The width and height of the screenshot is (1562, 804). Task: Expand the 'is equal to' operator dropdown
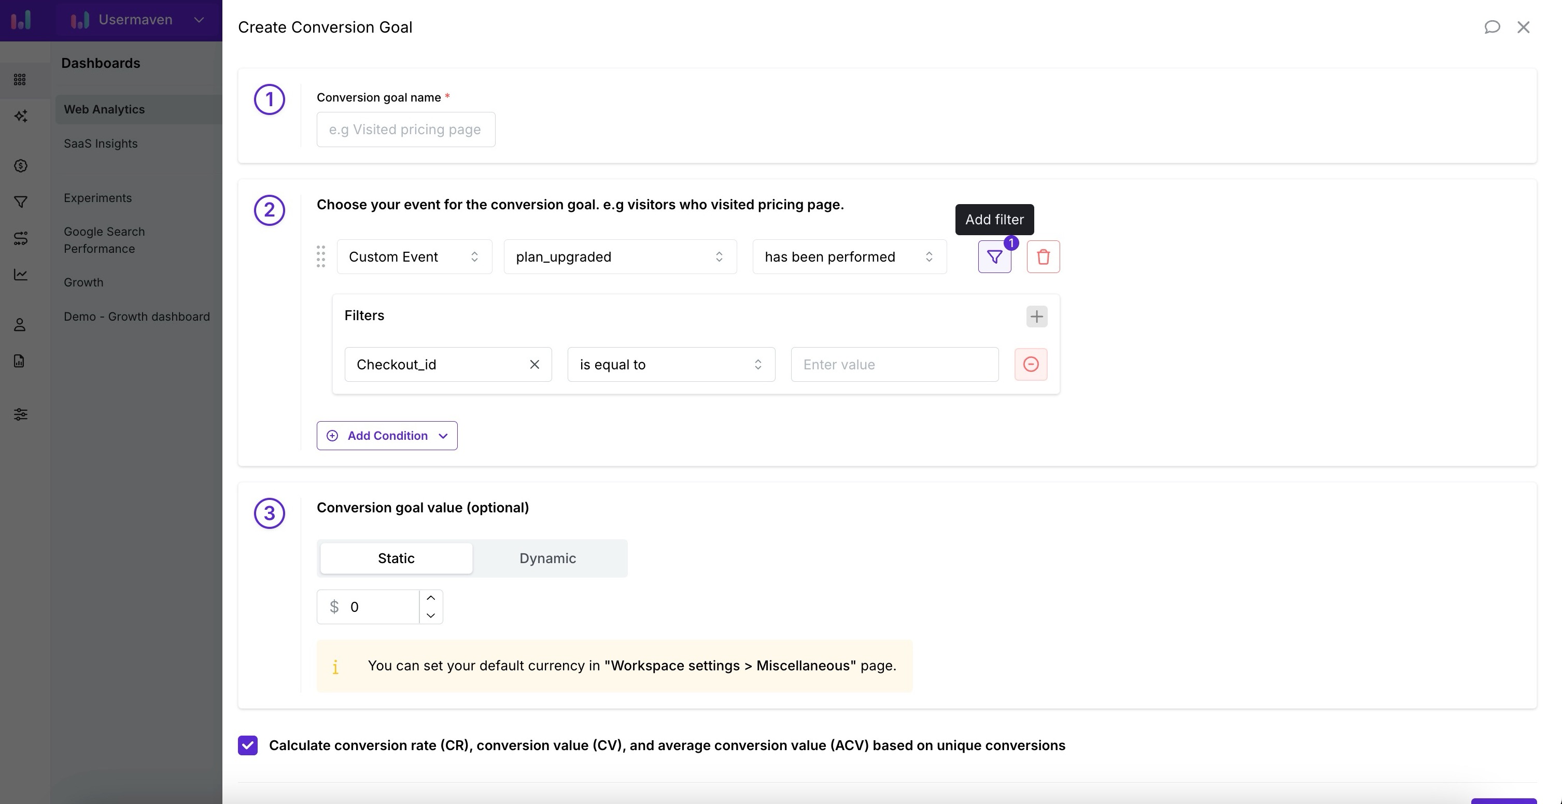pyautogui.click(x=671, y=364)
